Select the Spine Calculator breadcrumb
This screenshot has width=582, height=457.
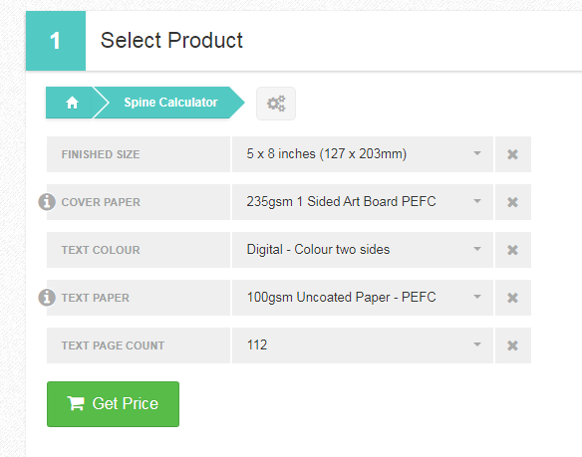pyautogui.click(x=170, y=103)
